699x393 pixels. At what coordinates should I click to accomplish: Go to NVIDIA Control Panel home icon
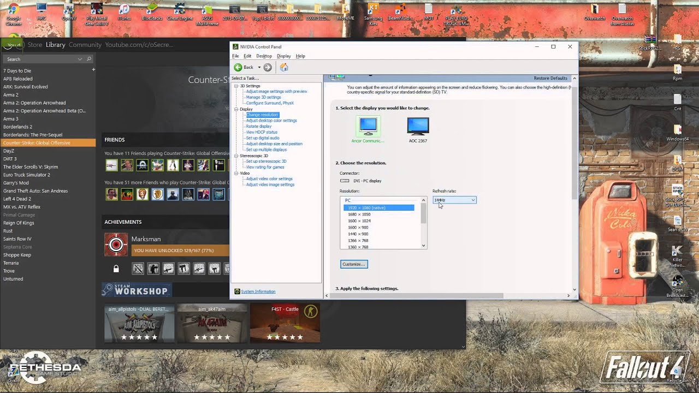point(284,67)
